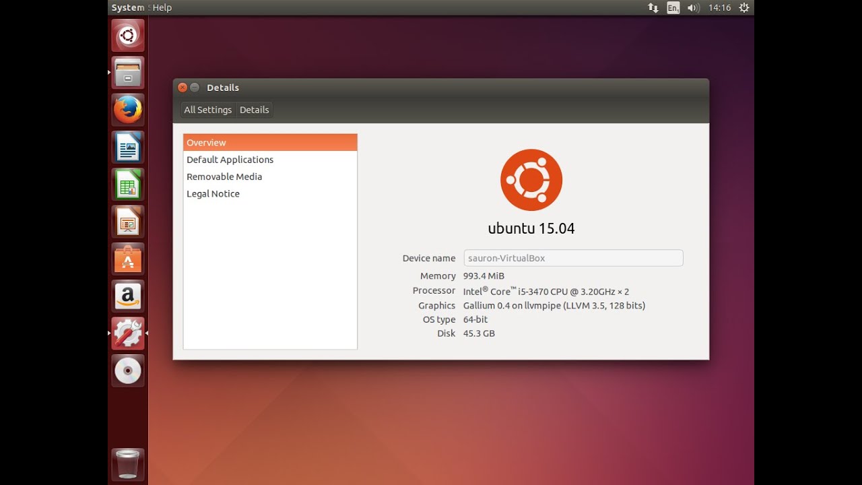Select Default Applications in sidebar
Screen dimensions: 862x485
[270, 160]
